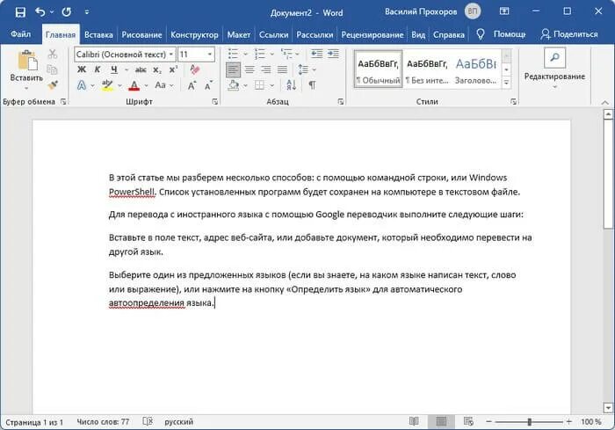Switch to Read Mode view icon
The width and height of the screenshot is (615, 430).
(x=414, y=421)
